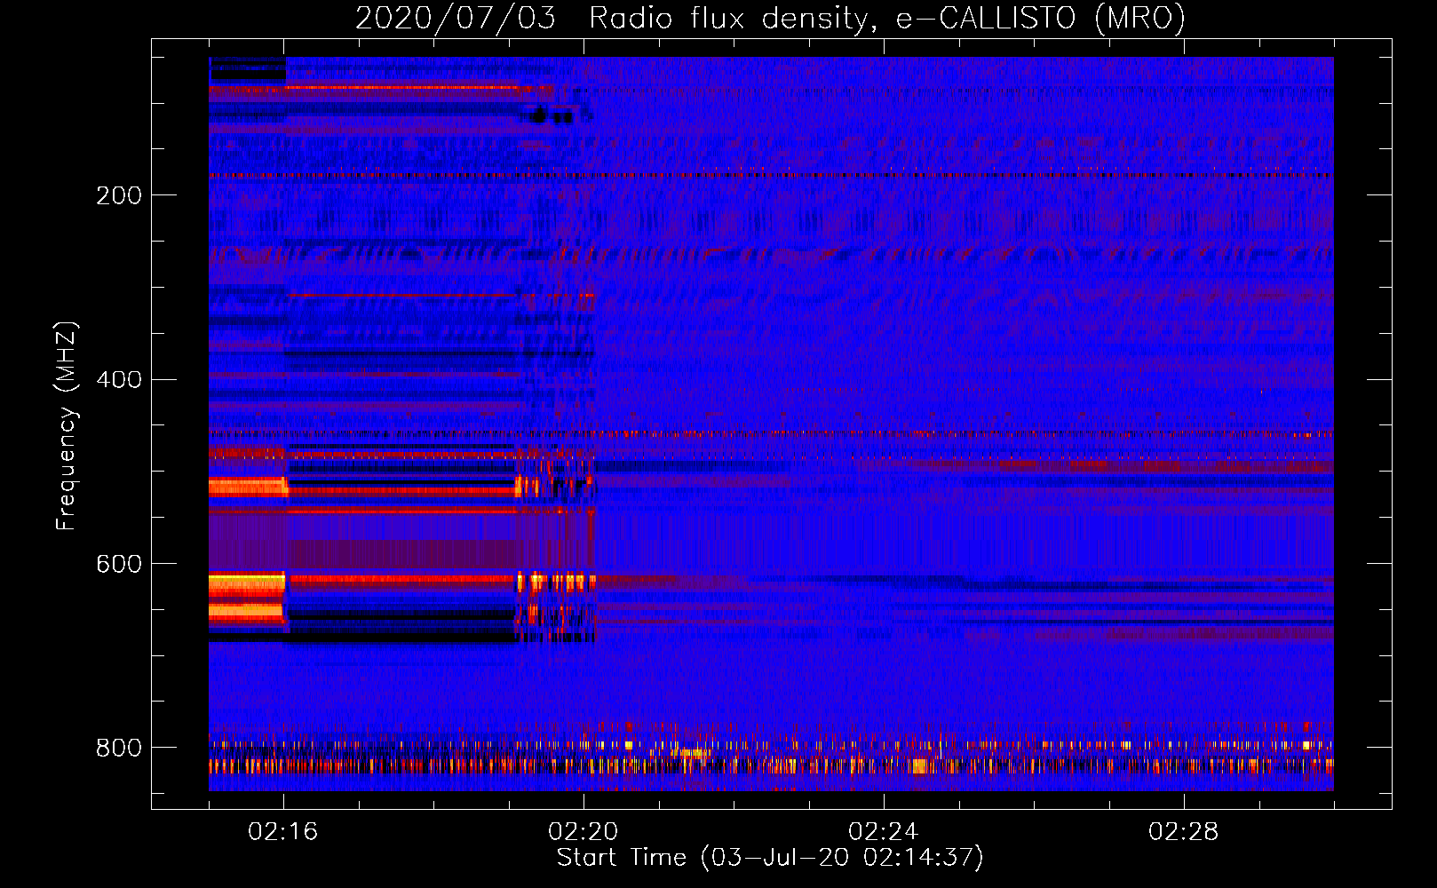
Task: Click the date "2020/07/03" in the title
Action: pos(456,18)
